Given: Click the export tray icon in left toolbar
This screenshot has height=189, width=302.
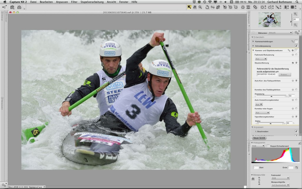Looking at the screenshot, I should pyautogui.click(x=19, y=7).
